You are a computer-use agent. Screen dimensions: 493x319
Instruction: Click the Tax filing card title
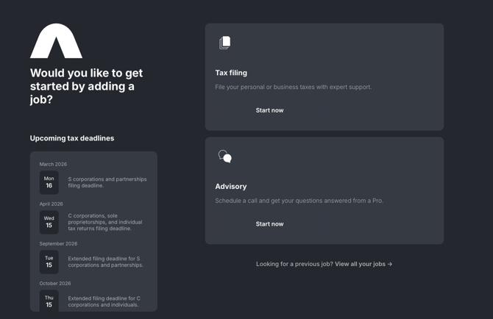pyautogui.click(x=231, y=73)
